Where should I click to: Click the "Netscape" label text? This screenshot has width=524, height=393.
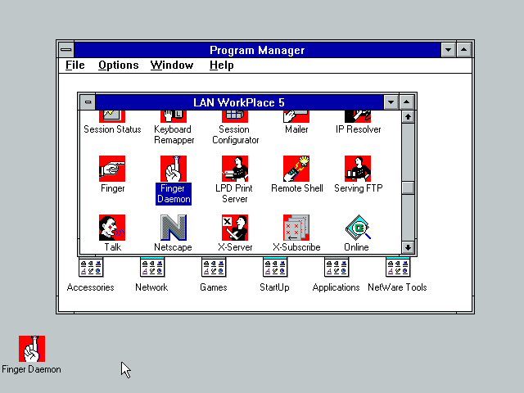(173, 247)
